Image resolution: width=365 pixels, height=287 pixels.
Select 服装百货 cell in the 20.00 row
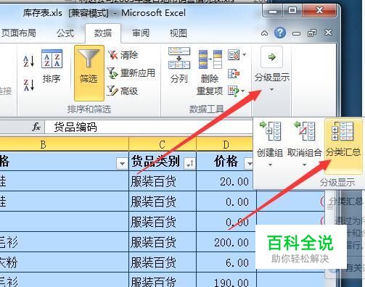(x=163, y=181)
